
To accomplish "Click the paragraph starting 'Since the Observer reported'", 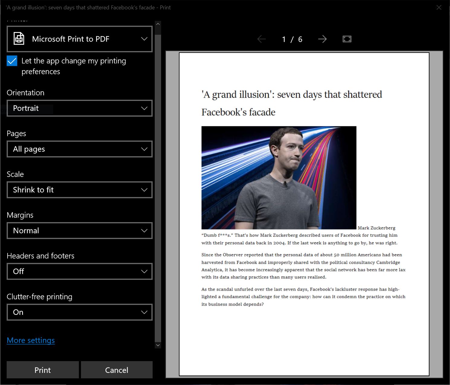I will coord(303,266).
